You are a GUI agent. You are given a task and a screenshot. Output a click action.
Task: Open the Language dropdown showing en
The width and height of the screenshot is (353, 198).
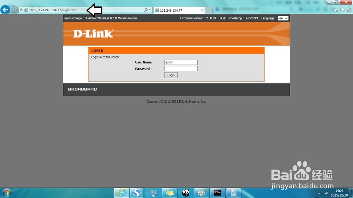coord(283,18)
